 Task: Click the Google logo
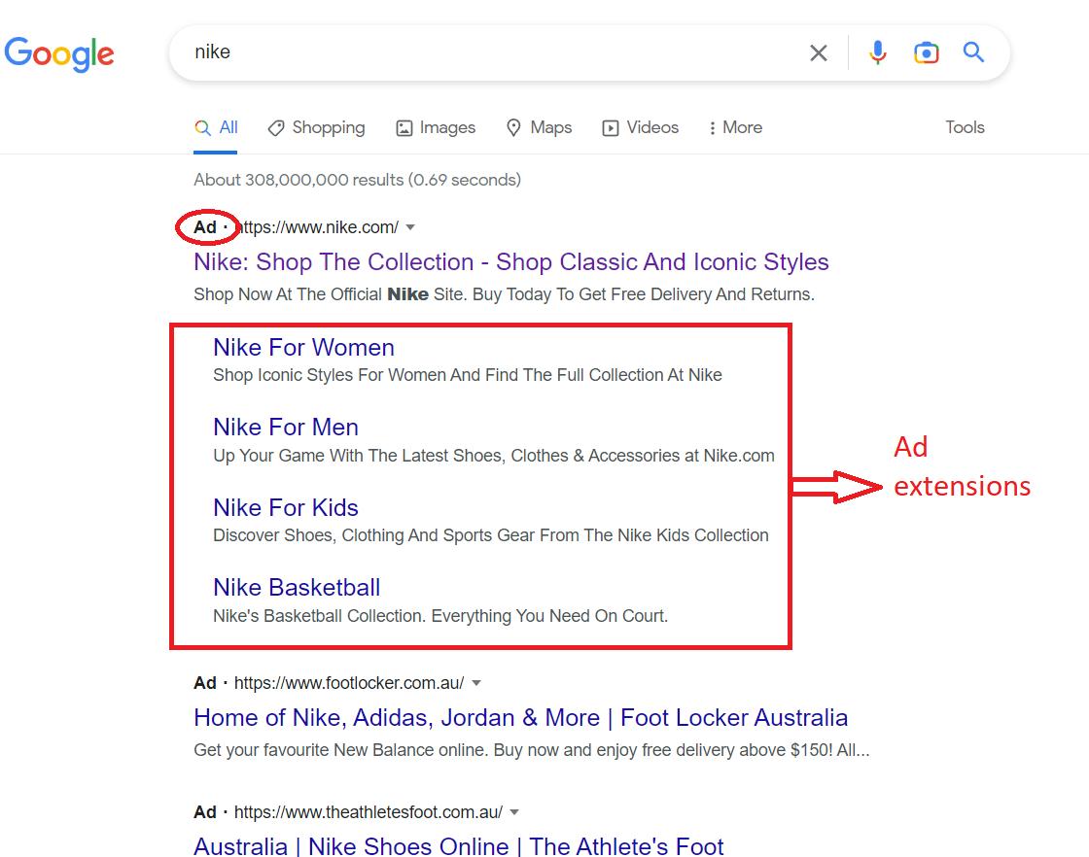click(59, 53)
